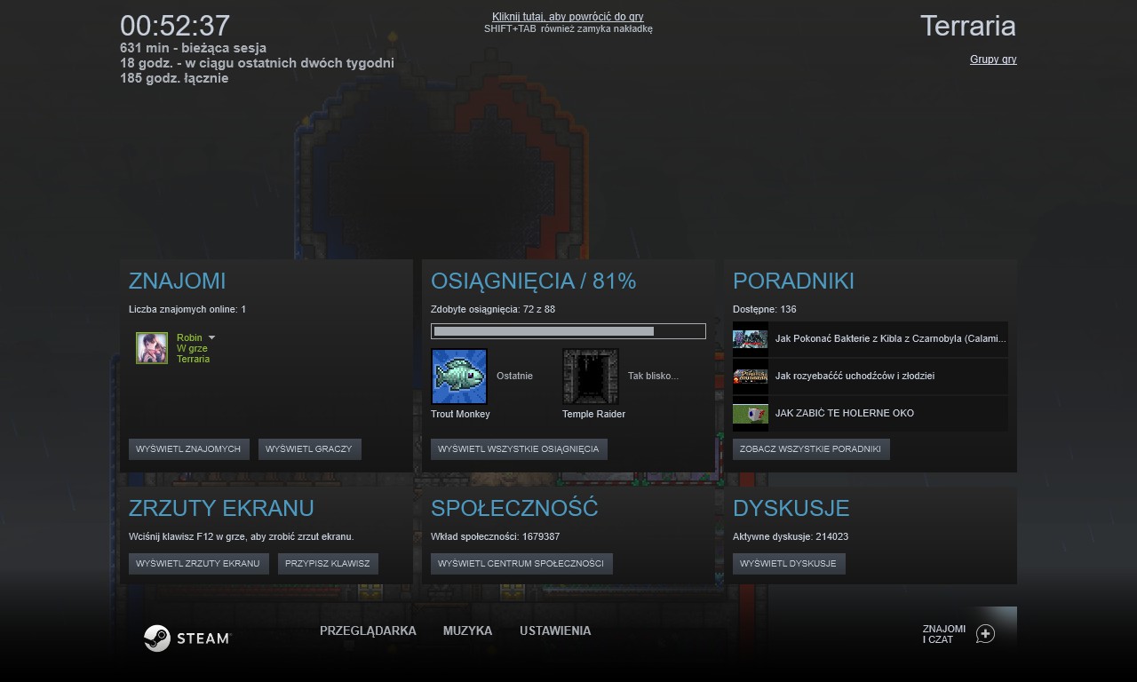Open the MUZYKA tab
This screenshot has height=682, width=1137.
pyautogui.click(x=467, y=630)
